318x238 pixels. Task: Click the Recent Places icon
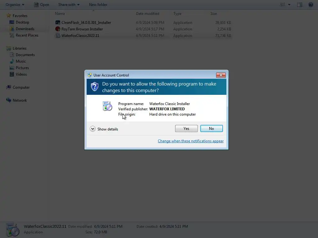tap(12, 35)
